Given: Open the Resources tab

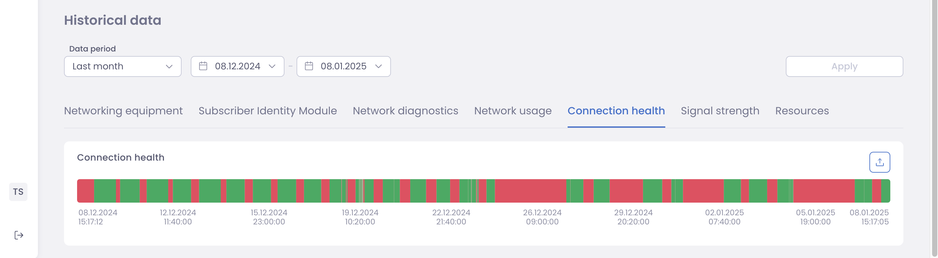Looking at the screenshot, I should (802, 111).
